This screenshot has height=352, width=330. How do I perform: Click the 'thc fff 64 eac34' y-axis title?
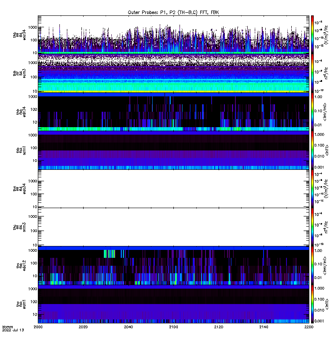coord(19,189)
